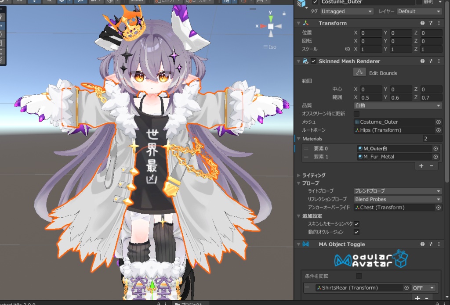
Task: Open object picker for Costume_Outer mesh
Action: (438, 122)
